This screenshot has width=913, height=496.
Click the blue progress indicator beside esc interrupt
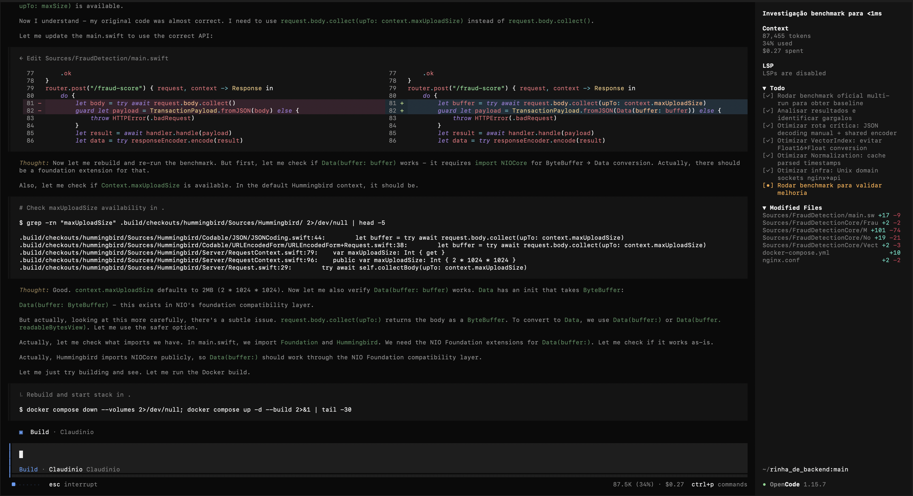pyautogui.click(x=13, y=484)
